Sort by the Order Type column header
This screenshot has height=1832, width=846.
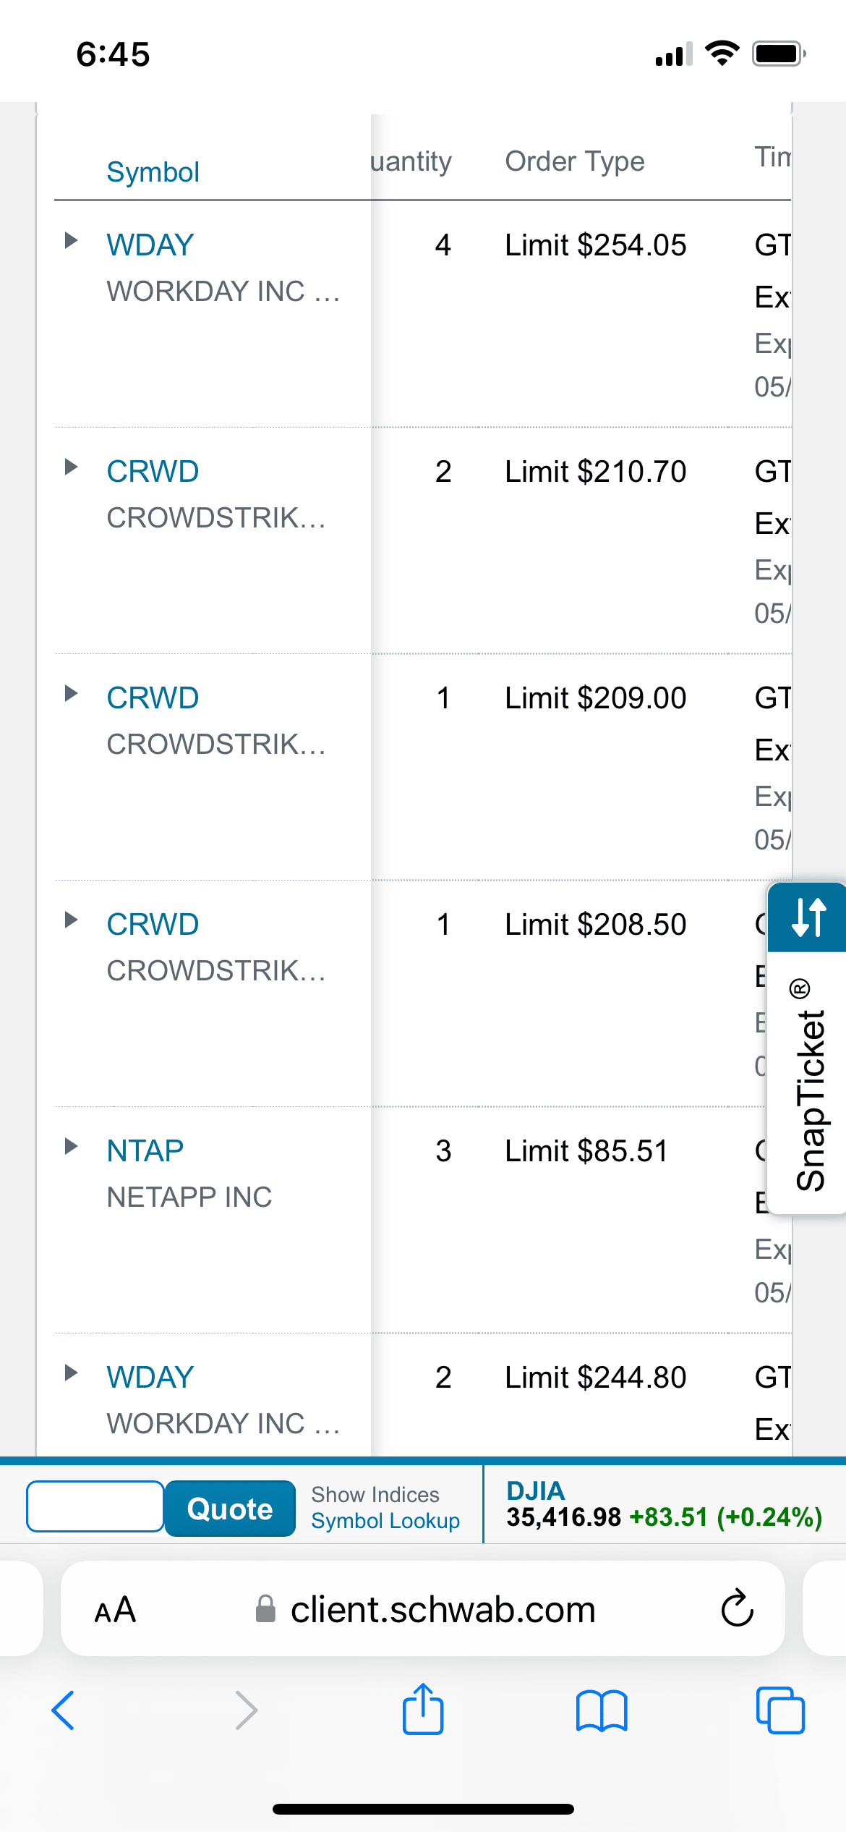[575, 161]
